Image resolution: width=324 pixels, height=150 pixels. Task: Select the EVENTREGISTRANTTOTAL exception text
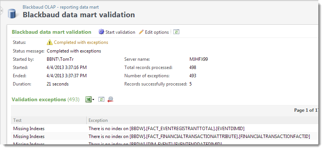point(167,129)
